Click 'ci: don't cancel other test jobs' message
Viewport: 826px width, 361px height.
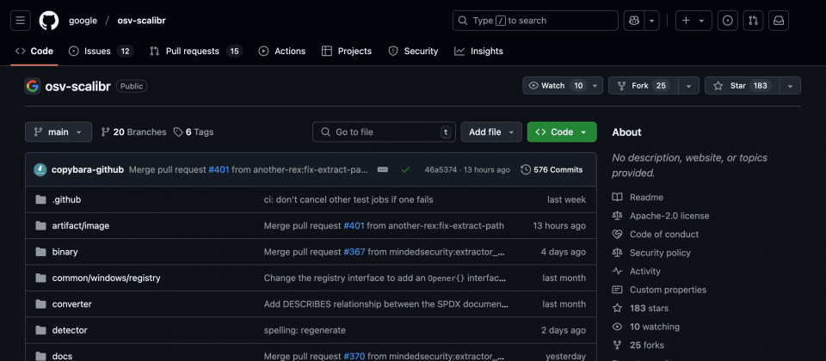(x=348, y=200)
